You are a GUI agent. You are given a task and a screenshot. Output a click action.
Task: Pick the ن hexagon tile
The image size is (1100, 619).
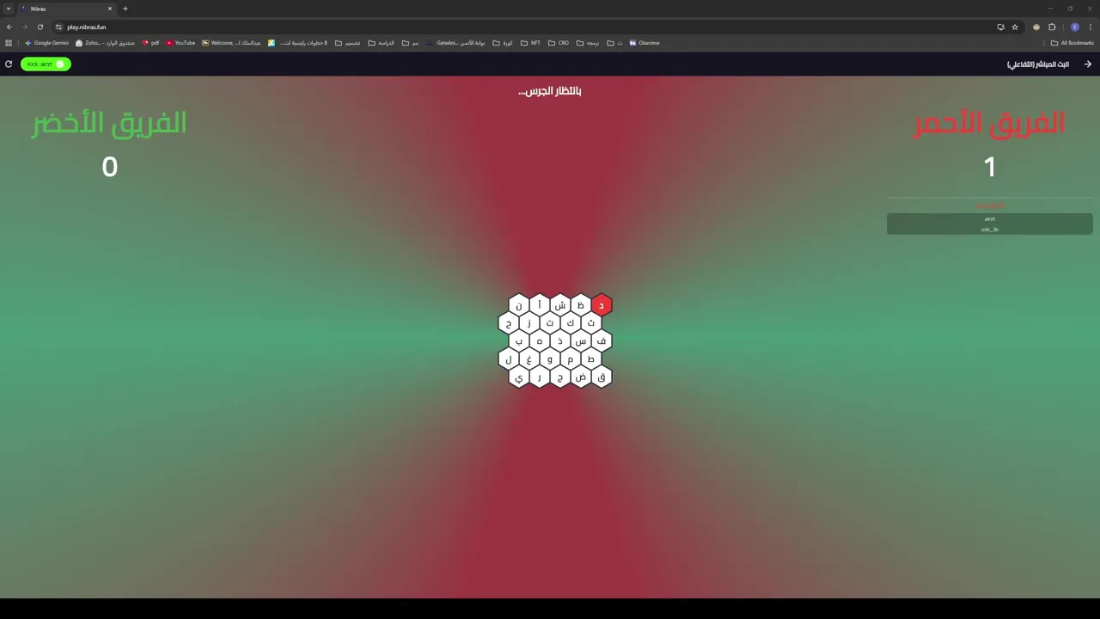[x=519, y=305]
